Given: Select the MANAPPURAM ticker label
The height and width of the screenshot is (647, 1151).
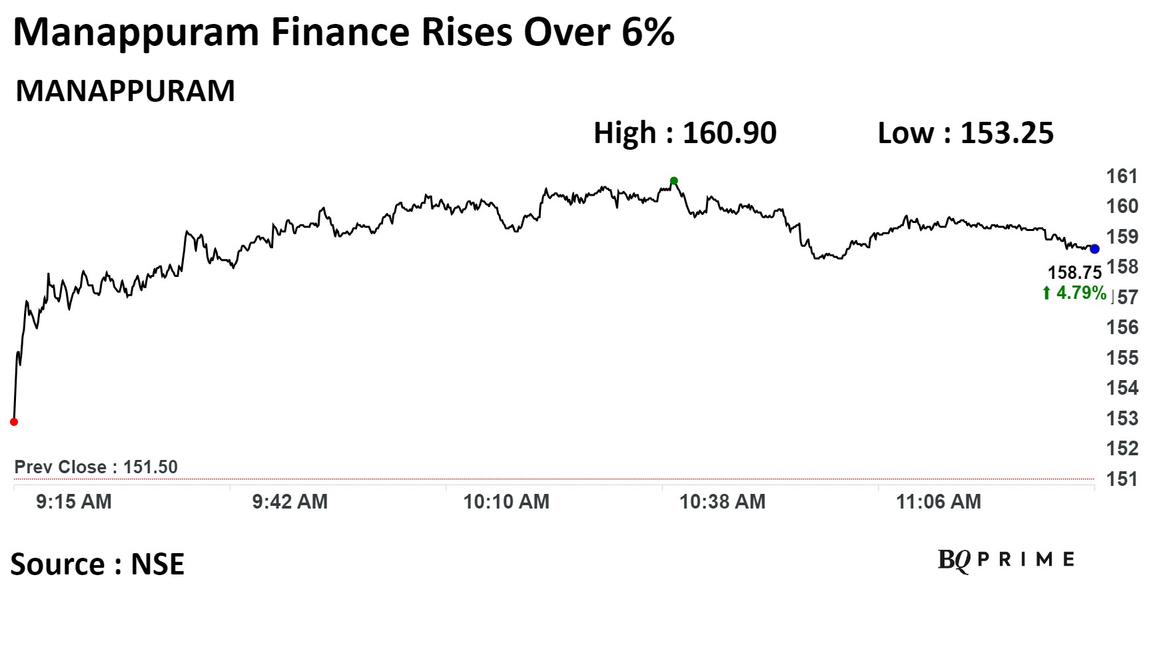Looking at the screenshot, I should tap(125, 91).
